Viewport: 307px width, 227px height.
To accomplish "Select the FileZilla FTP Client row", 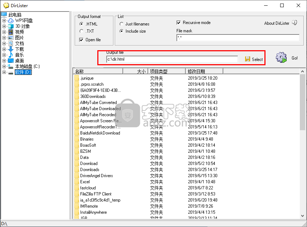I will click(x=96, y=194).
